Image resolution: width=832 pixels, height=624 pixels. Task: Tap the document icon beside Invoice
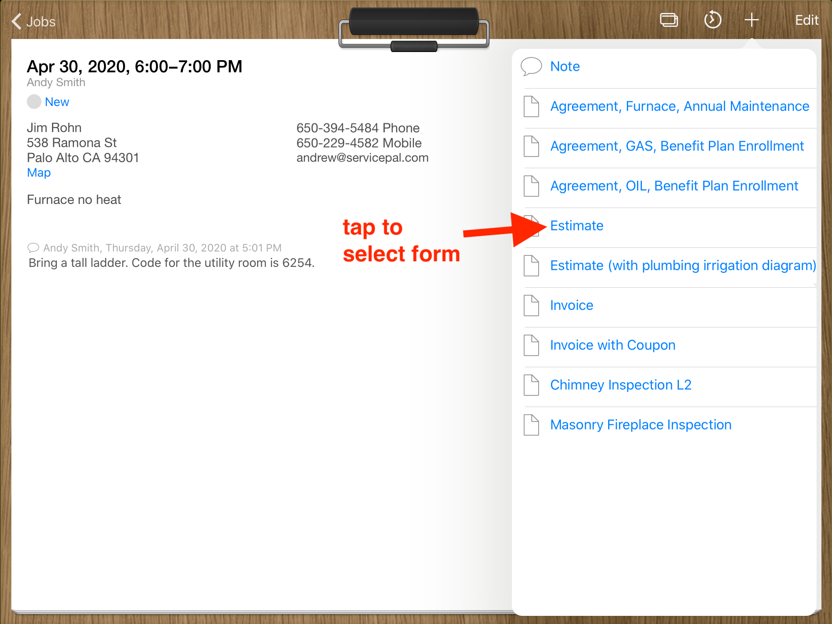click(x=531, y=305)
